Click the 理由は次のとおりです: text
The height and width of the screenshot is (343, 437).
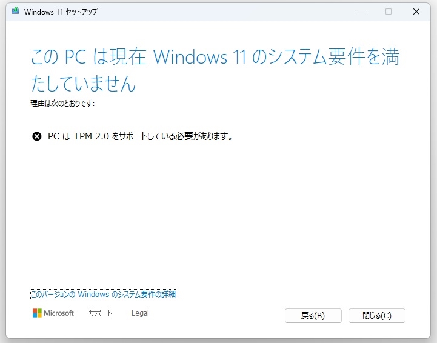point(62,104)
